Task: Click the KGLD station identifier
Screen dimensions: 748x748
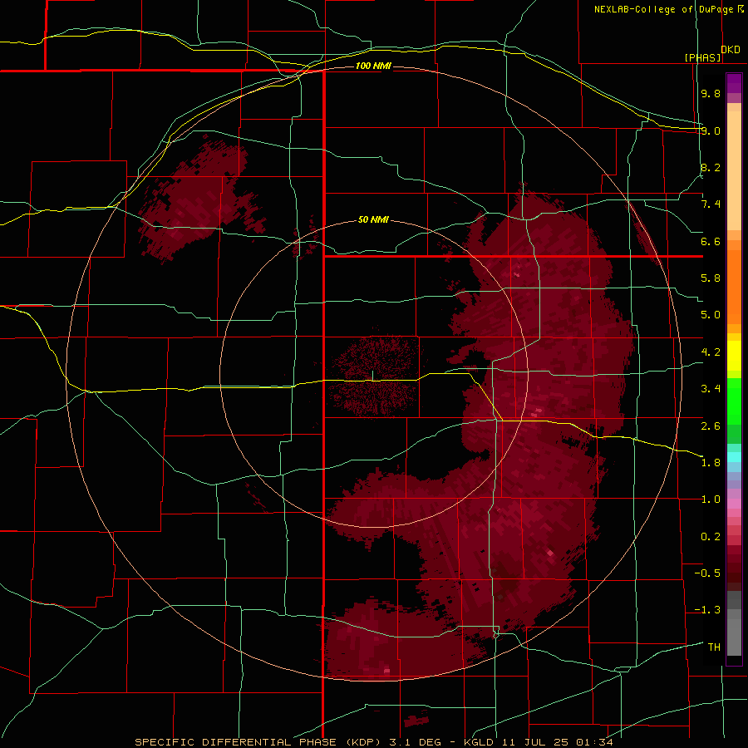Action: click(478, 742)
